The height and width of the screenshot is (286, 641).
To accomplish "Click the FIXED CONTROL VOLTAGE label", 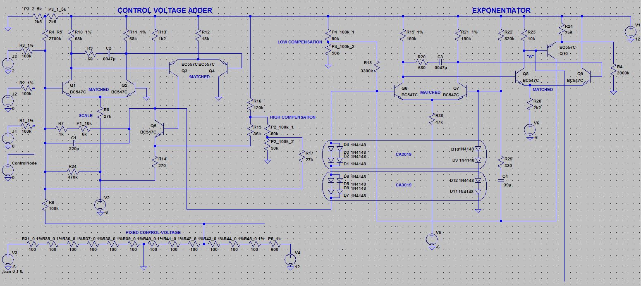I will (153, 232).
